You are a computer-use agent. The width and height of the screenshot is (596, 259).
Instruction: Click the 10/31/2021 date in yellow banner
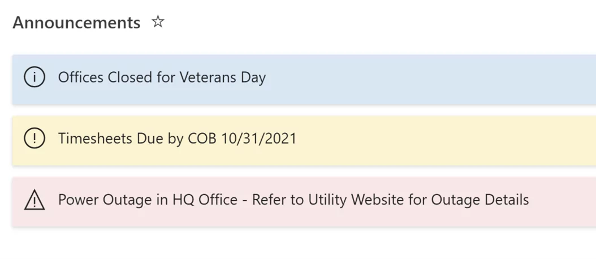tap(258, 139)
